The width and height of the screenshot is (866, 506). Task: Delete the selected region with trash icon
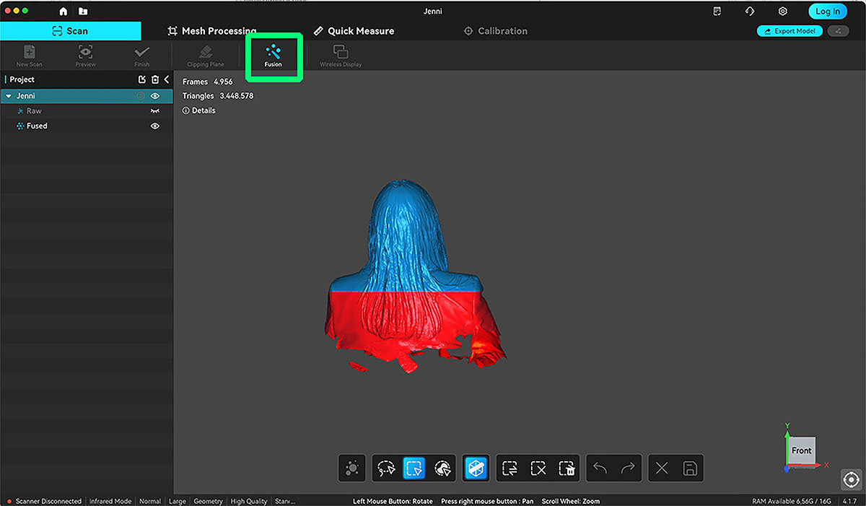click(567, 468)
